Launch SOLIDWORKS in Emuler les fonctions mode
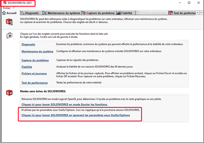 click(x=64, y=104)
